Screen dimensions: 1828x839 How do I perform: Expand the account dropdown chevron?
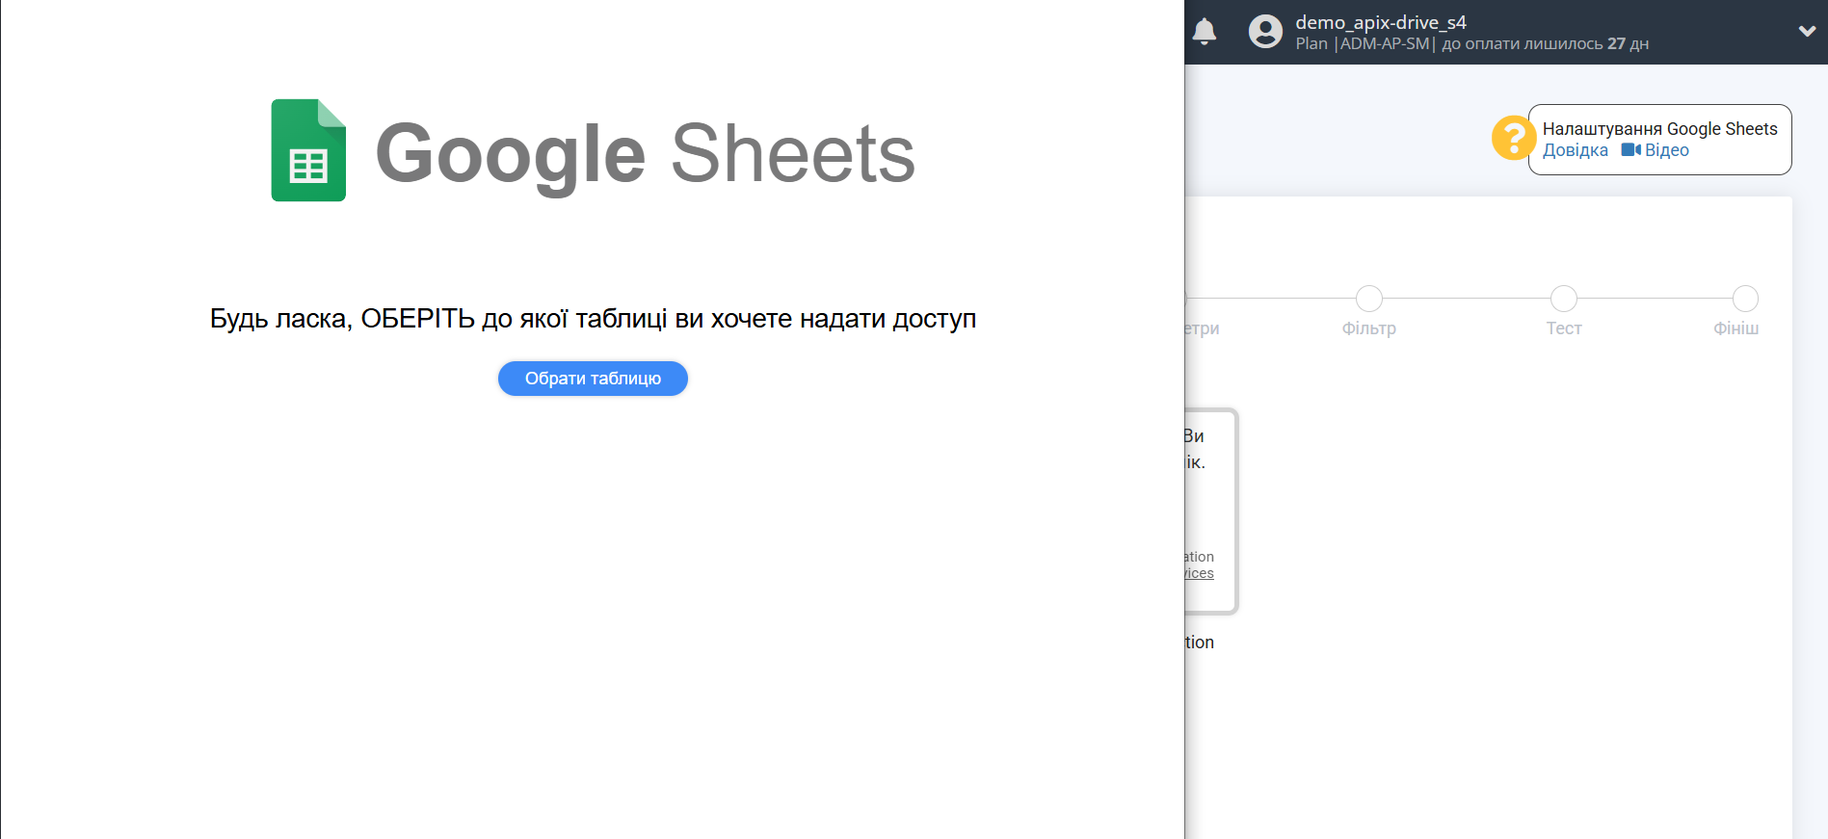pos(1807,31)
